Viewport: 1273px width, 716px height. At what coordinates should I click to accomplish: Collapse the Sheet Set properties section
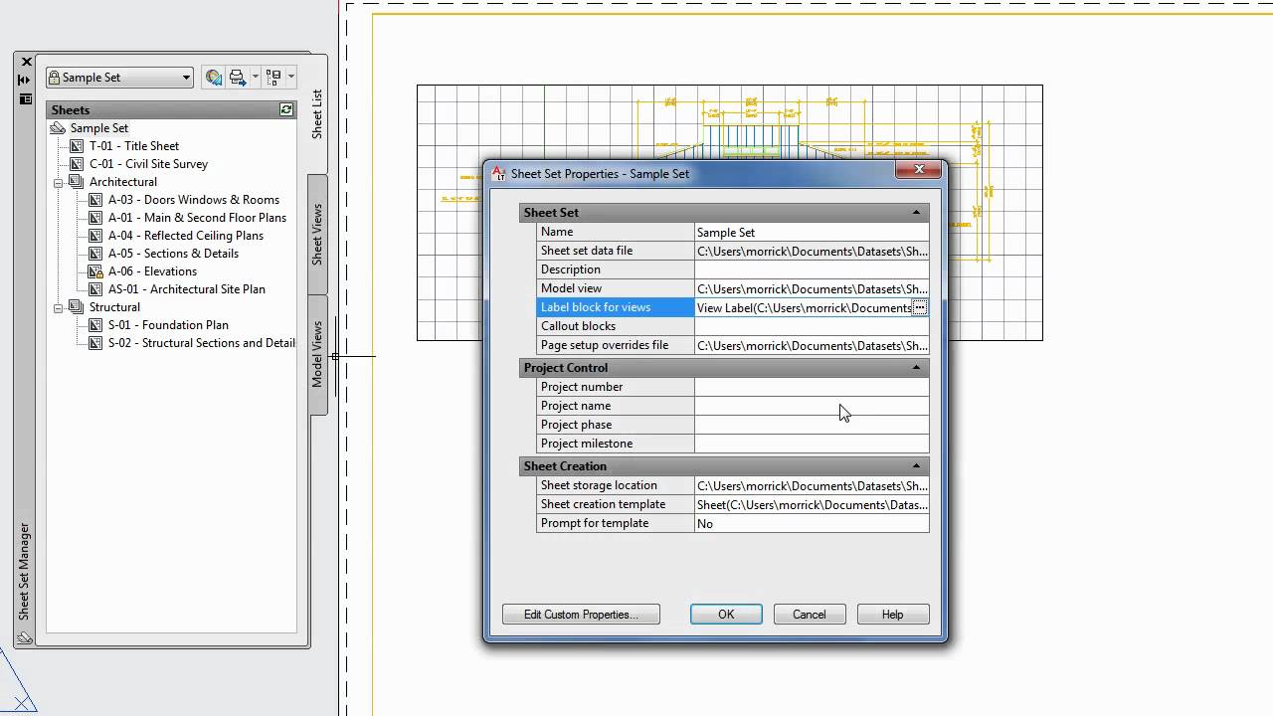tap(916, 213)
